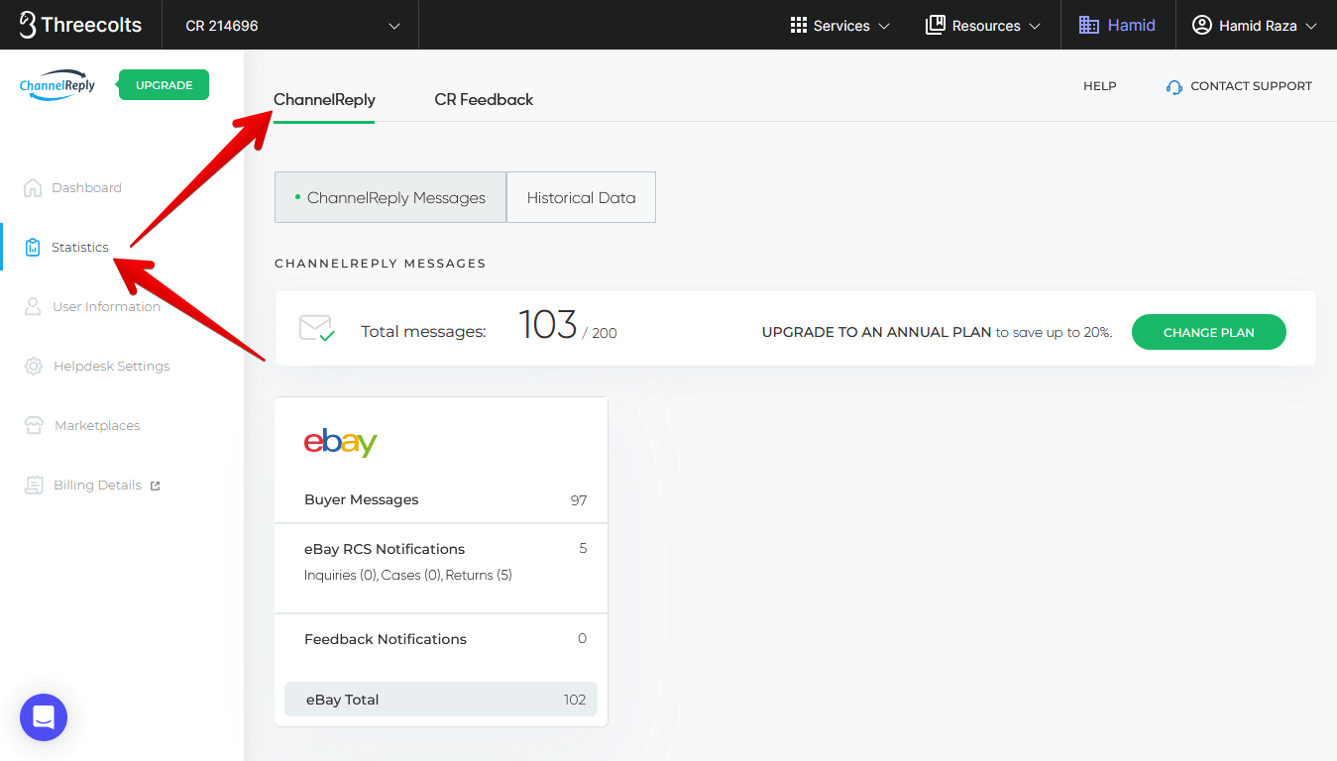This screenshot has height=761, width=1337.
Task: Expand the Hamid Raza profile chevron
Action: 1311,26
